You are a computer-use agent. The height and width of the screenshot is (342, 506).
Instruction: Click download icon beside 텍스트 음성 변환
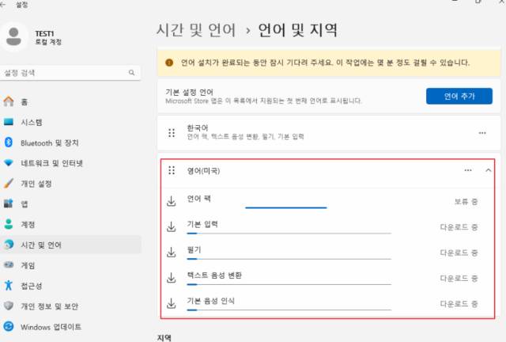click(172, 278)
